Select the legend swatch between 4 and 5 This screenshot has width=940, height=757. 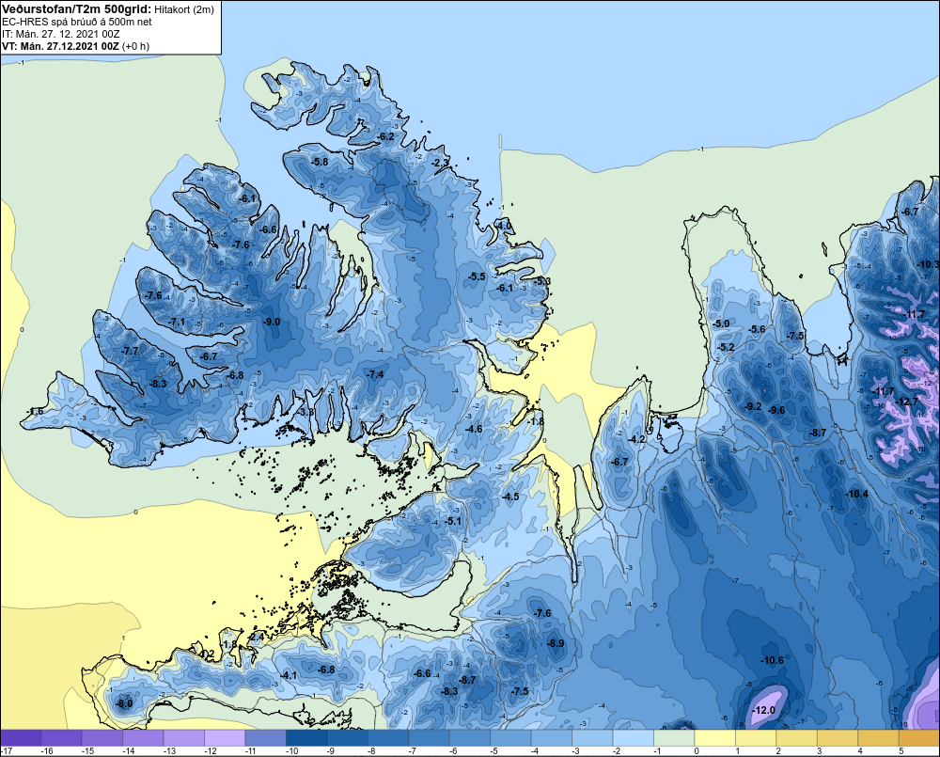tap(878, 738)
